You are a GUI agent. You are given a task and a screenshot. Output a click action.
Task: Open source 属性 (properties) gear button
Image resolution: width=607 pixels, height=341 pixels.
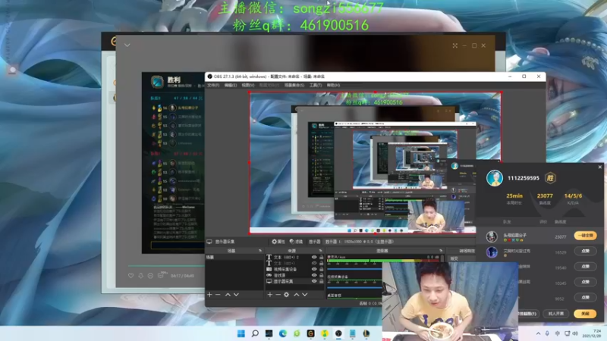coord(278,242)
